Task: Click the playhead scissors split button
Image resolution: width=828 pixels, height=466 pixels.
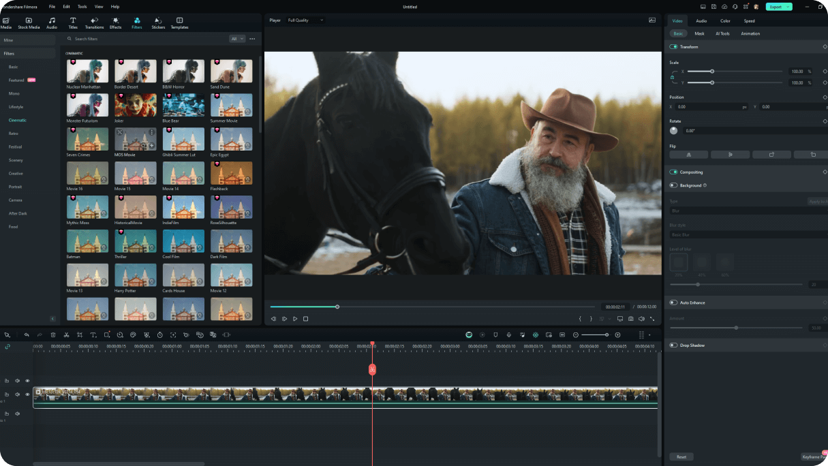Action: [372, 369]
